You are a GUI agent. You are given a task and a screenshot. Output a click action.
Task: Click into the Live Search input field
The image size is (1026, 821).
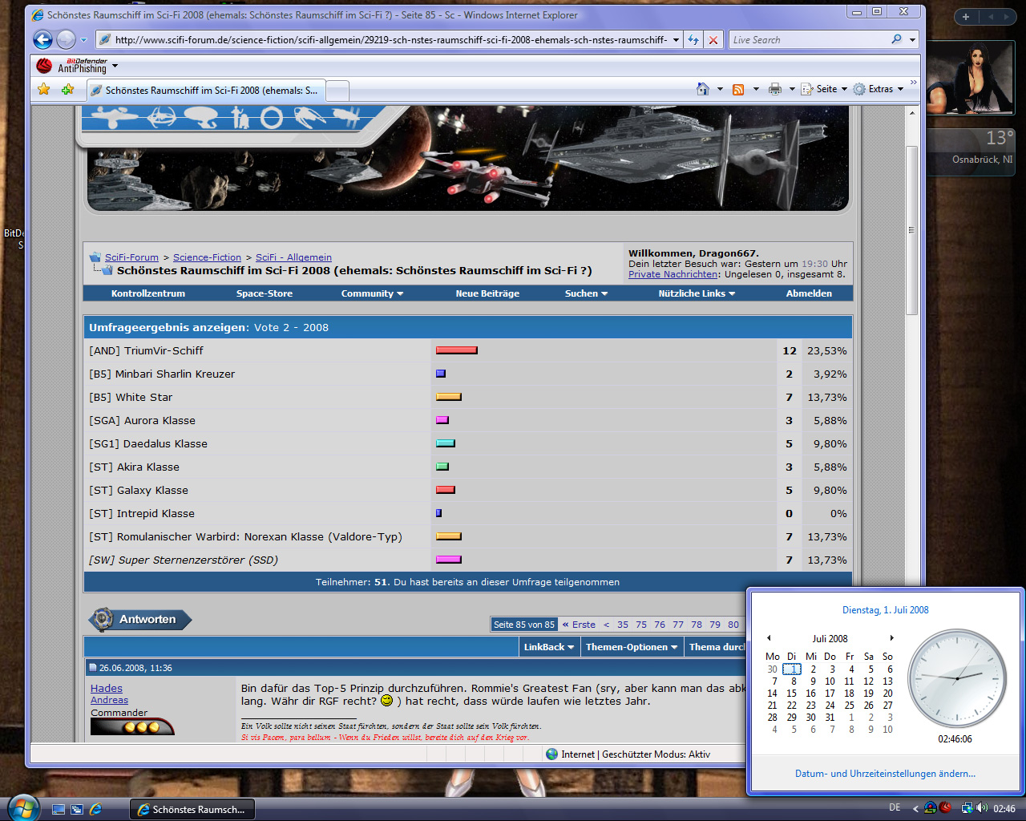[810, 39]
